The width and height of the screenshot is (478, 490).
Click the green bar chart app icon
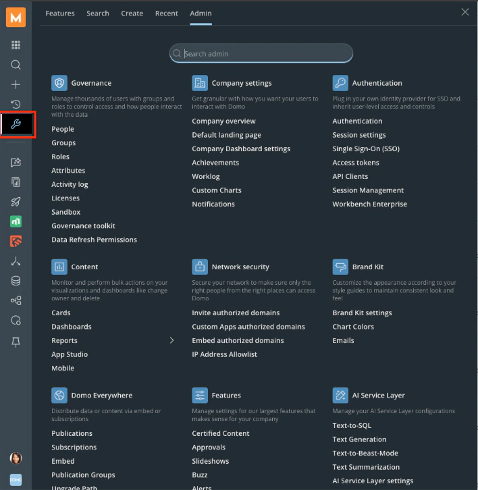click(16, 221)
